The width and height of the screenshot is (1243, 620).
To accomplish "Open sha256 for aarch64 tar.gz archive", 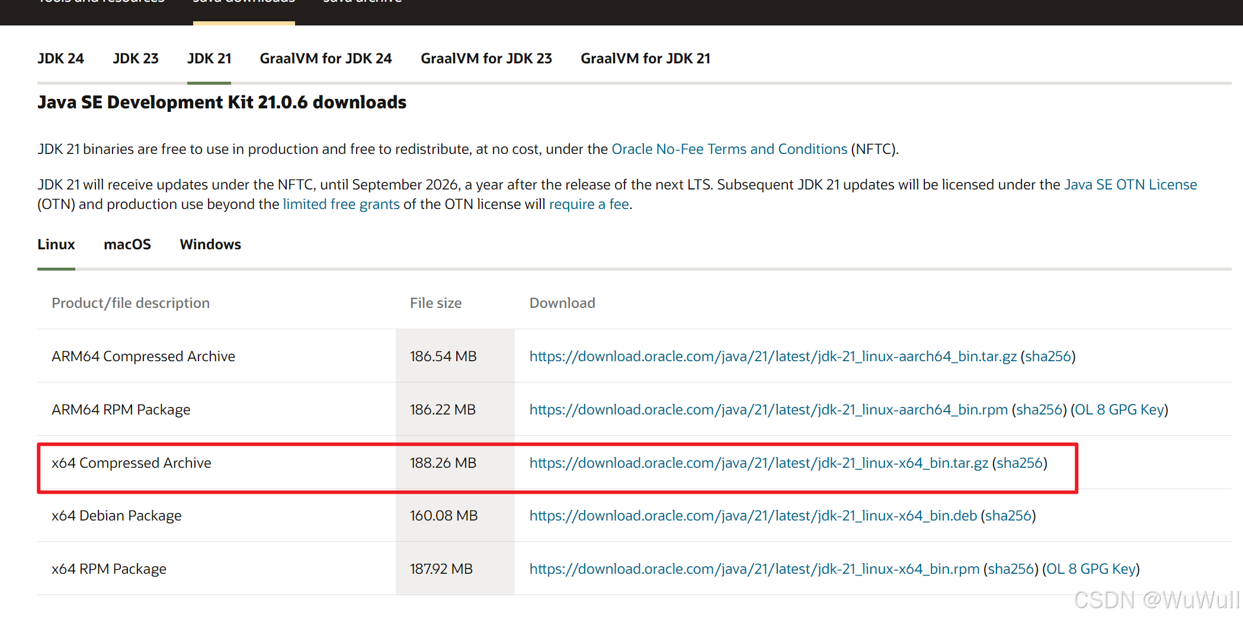I will (x=1048, y=356).
